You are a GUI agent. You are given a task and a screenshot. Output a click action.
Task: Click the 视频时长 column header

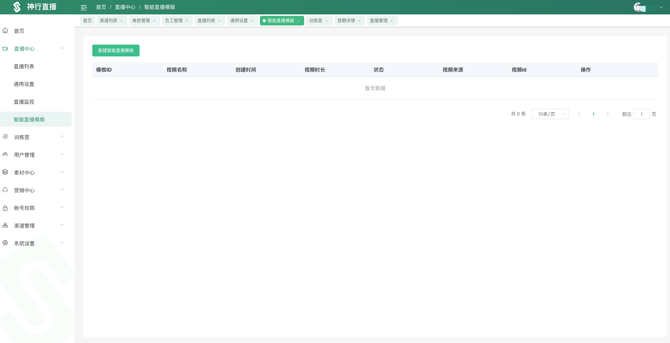tap(315, 70)
